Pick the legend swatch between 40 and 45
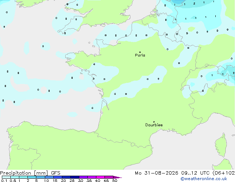 pyautogui.click(x=100, y=177)
